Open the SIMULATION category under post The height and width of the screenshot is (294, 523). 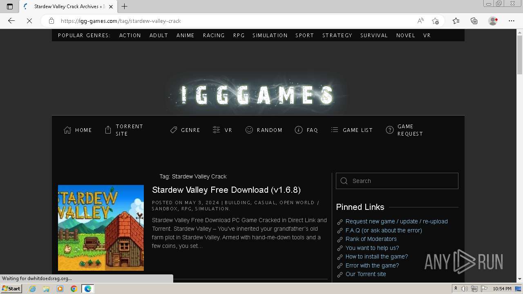212,209
